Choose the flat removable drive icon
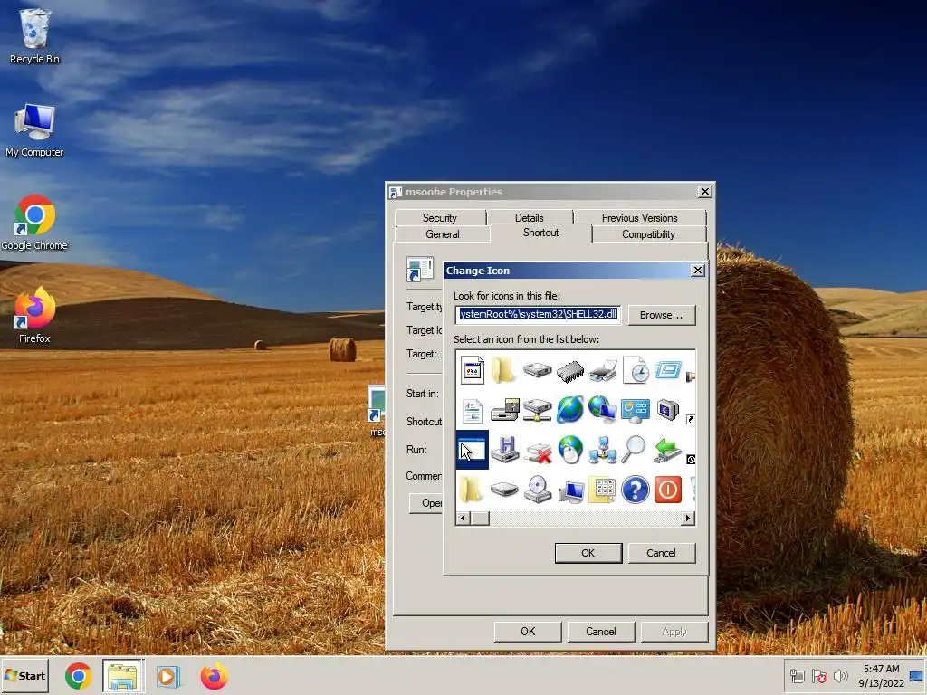The image size is (927, 695). tap(504, 490)
